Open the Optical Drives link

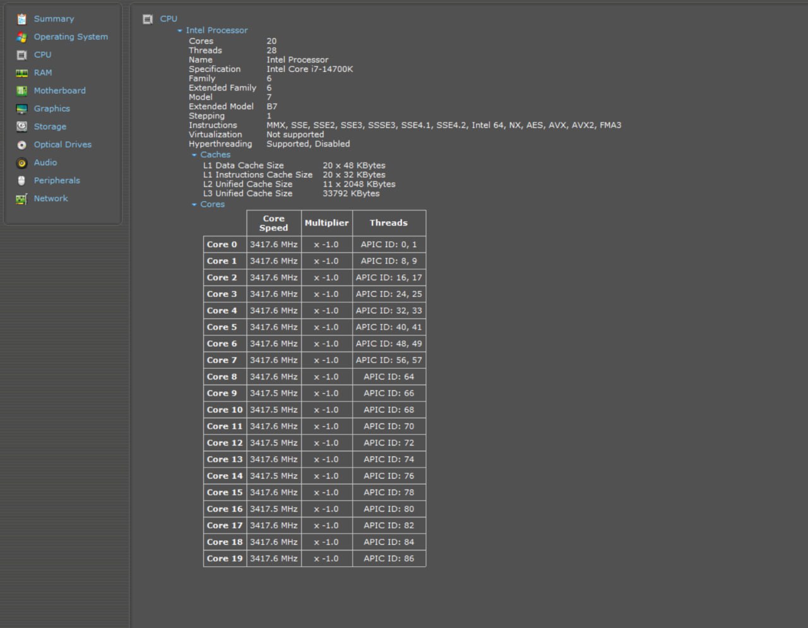pos(62,144)
